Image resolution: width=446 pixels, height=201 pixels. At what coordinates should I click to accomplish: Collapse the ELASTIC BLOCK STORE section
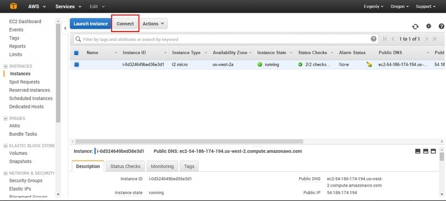(6, 146)
